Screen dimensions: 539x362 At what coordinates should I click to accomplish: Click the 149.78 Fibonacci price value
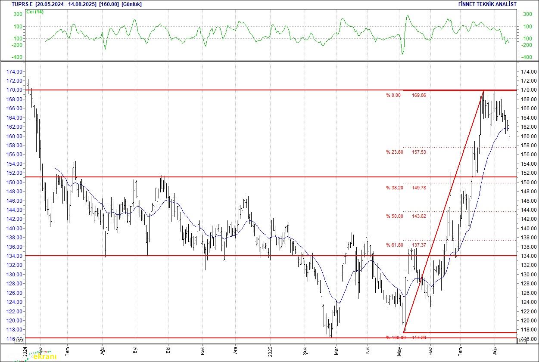tap(419, 188)
